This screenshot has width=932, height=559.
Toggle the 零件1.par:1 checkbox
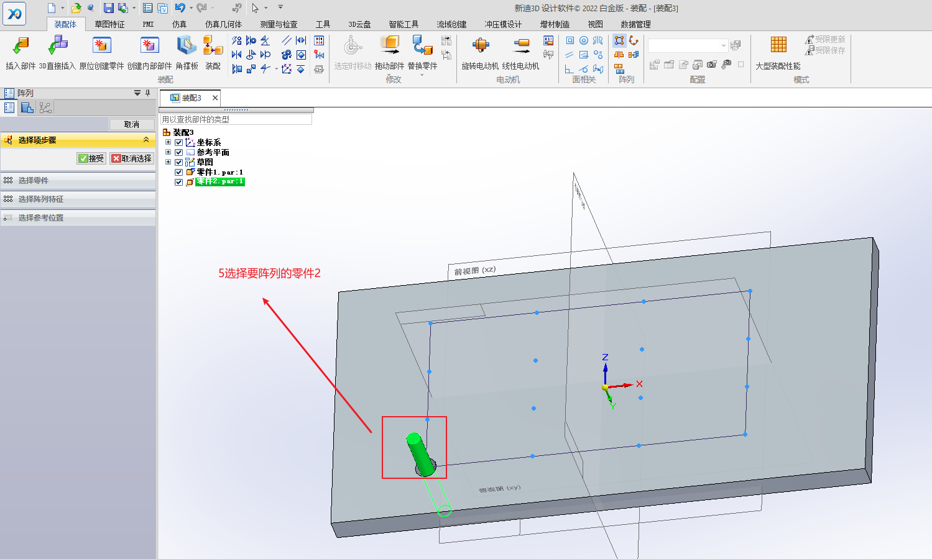point(179,172)
